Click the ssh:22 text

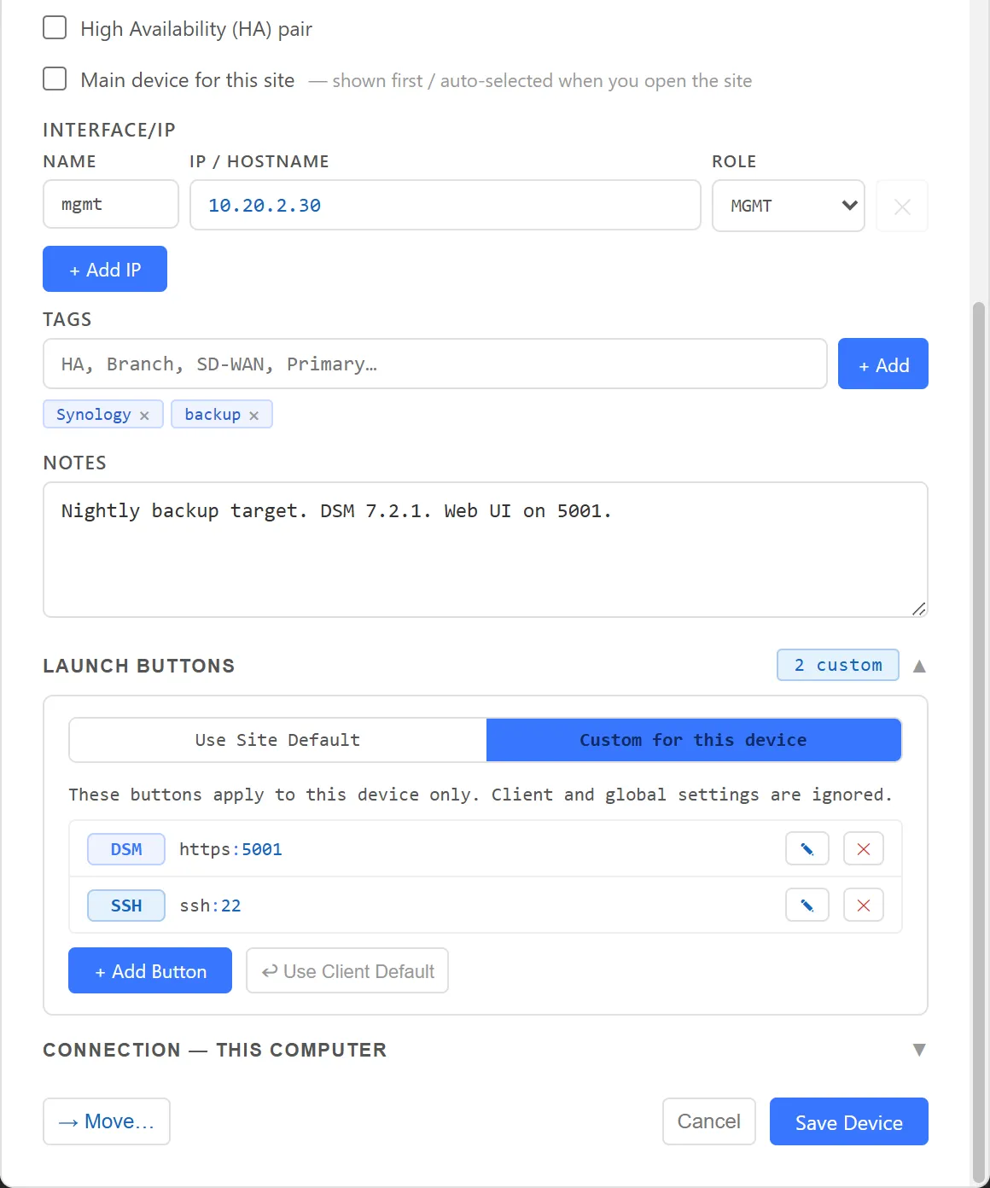[210, 906]
